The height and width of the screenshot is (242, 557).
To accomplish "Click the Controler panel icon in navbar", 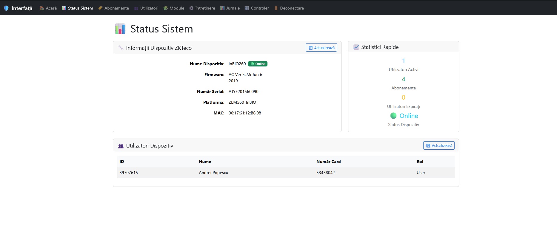I will (x=247, y=8).
